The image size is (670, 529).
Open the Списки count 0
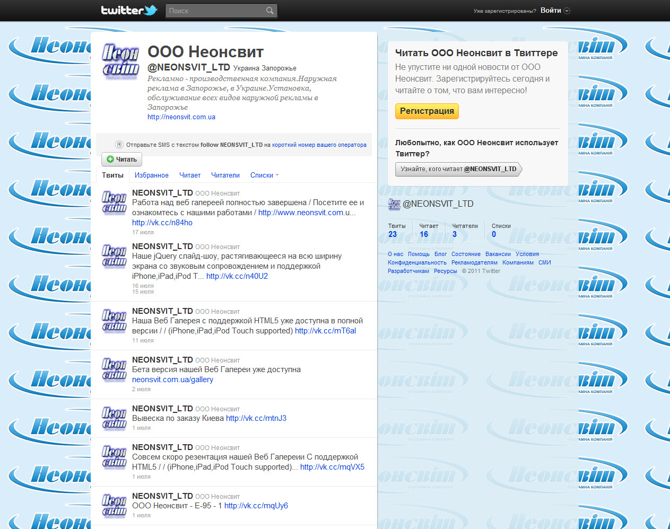click(x=494, y=234)
